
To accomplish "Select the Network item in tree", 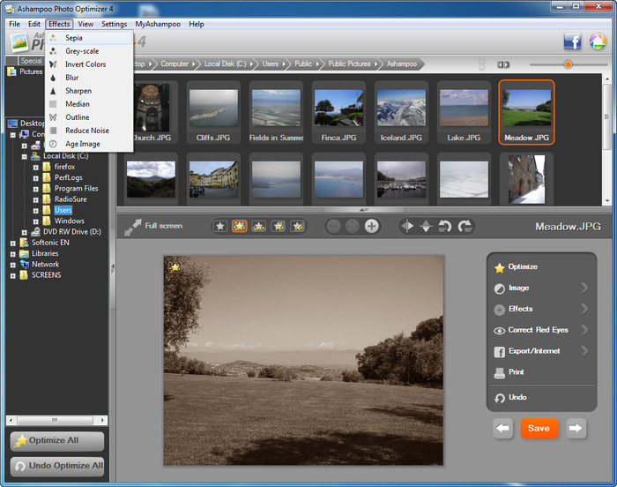I will [x=45, y=265].
